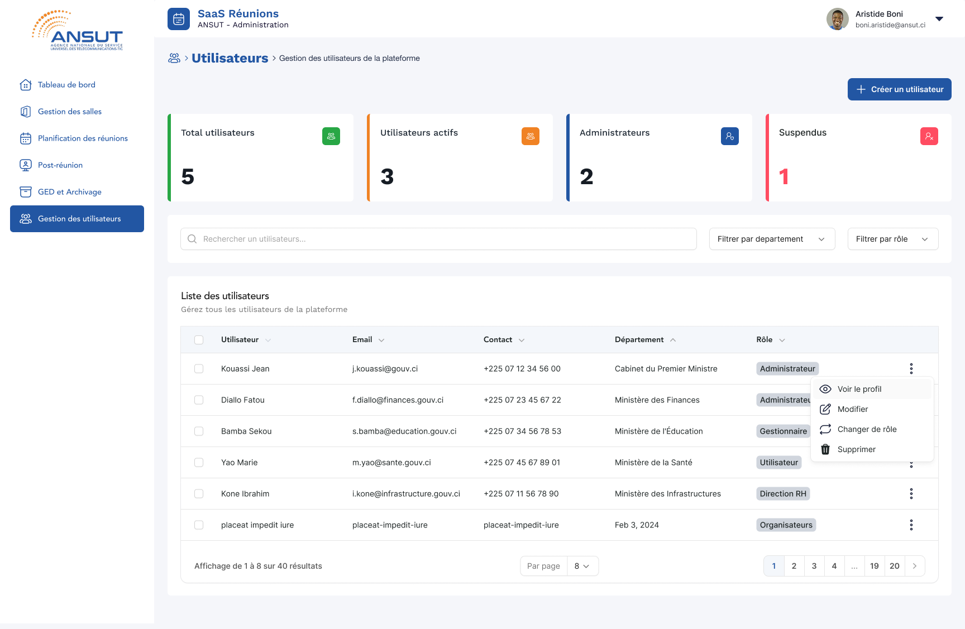Click the pencil icon beside Modifier
The image size is (965, 629).
(x=825, y=409)
